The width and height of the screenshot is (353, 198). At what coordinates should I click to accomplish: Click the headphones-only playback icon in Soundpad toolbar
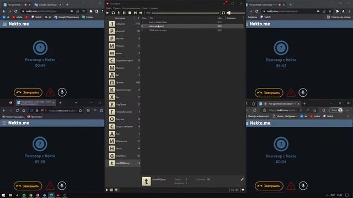click(113, 13)
